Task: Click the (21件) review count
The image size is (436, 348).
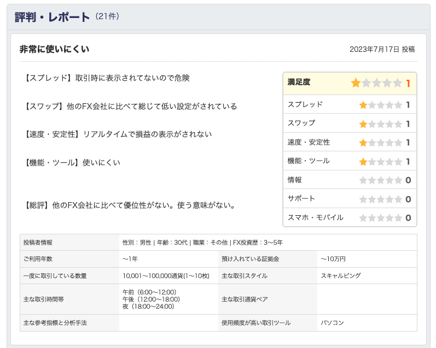Action: tap(107, 16)
